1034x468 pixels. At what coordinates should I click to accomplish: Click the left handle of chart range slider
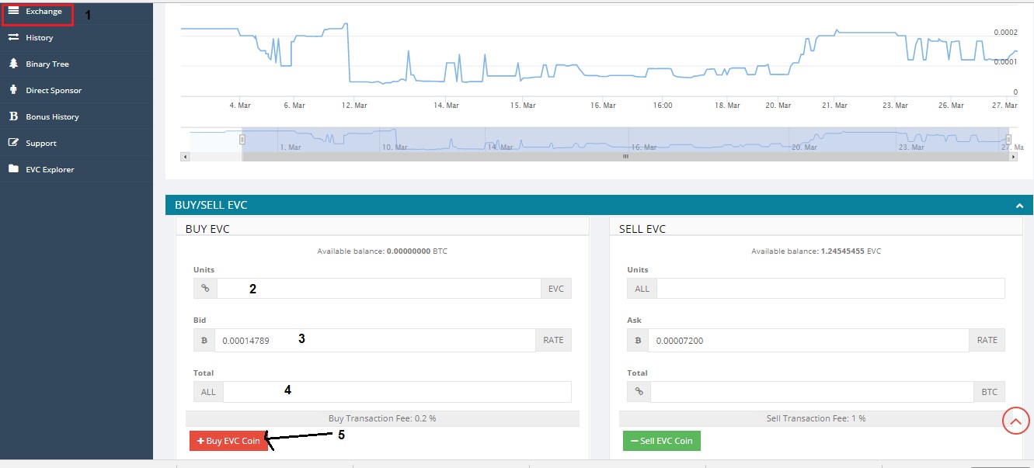tap(242, 139)
